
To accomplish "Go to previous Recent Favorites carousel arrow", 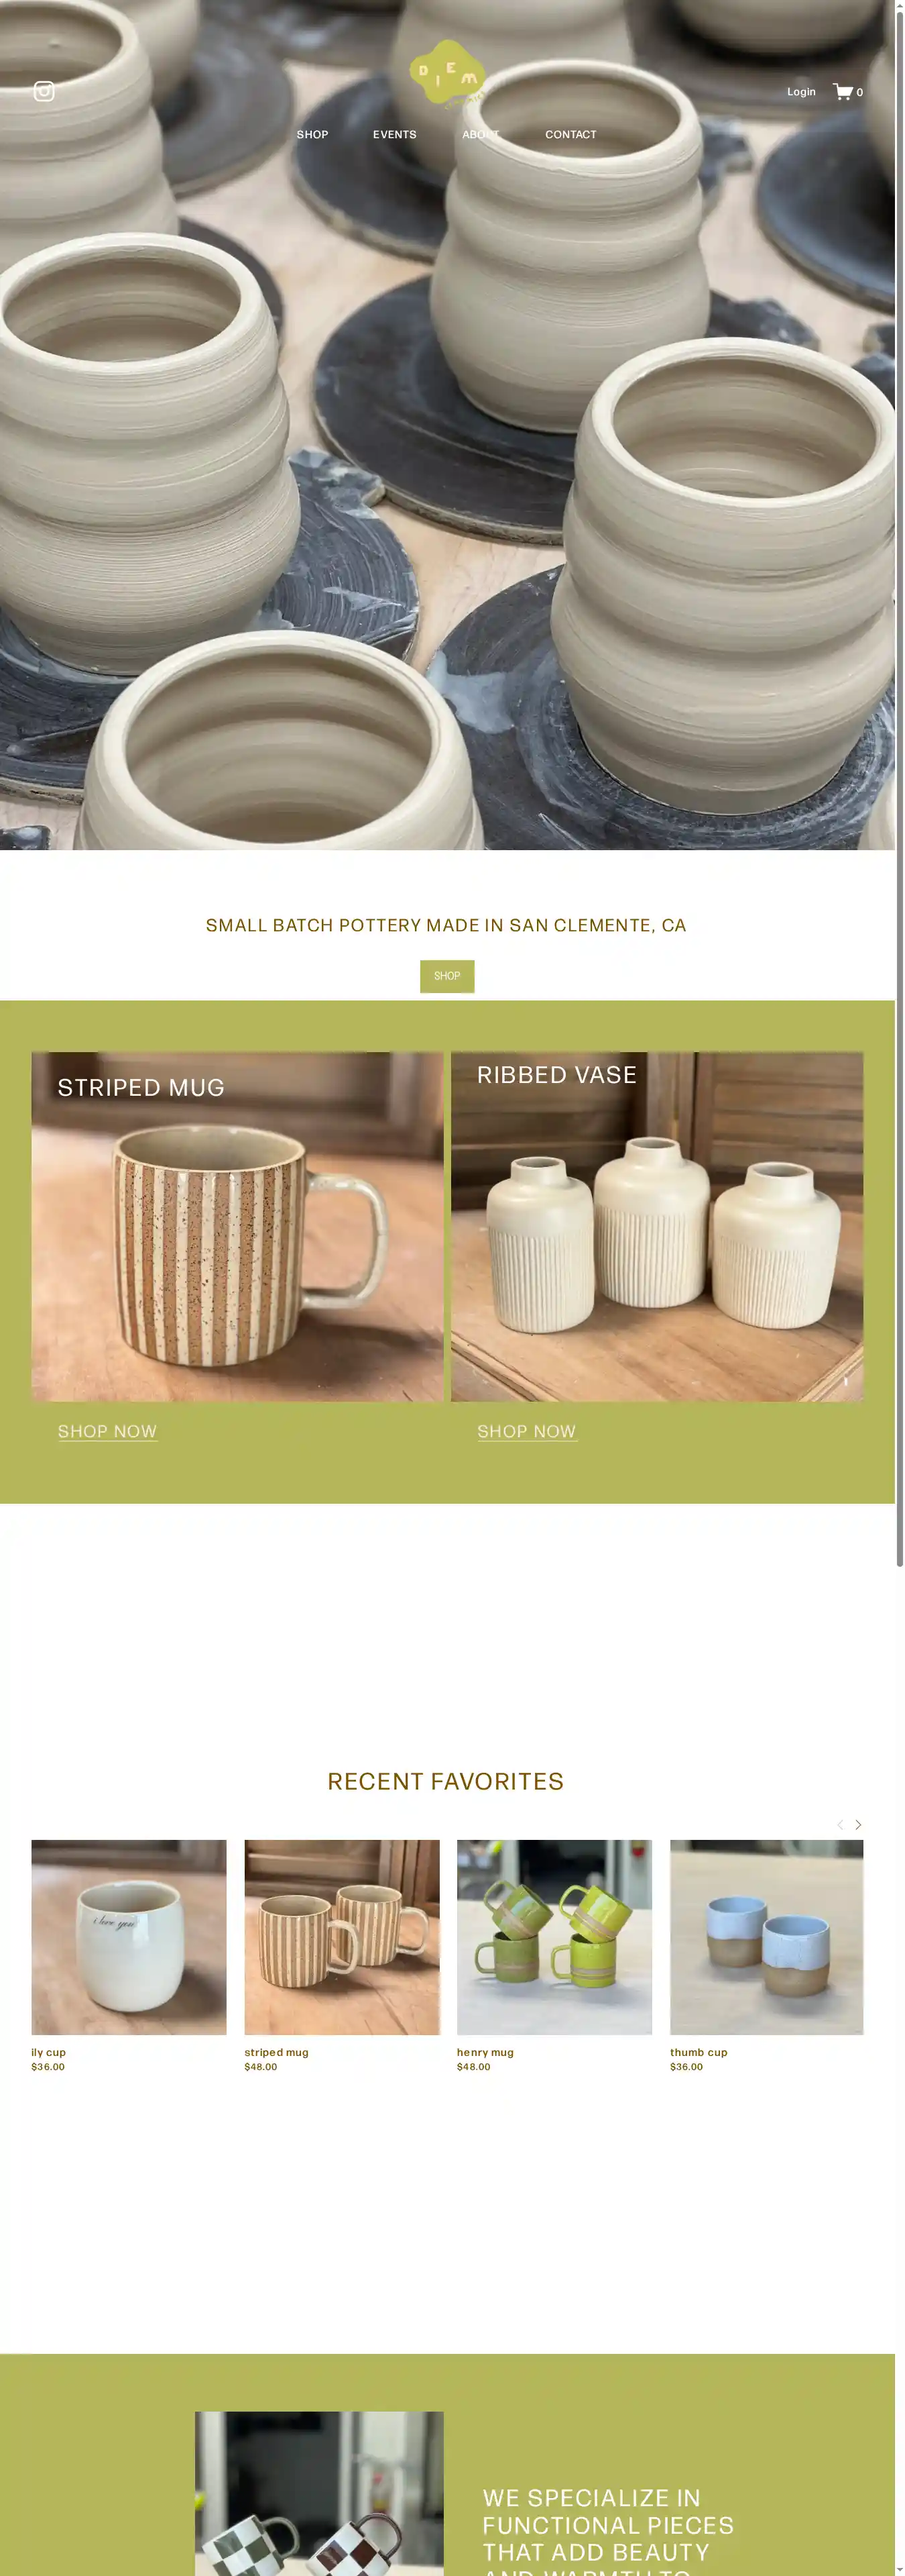I will pos(840,1824).
